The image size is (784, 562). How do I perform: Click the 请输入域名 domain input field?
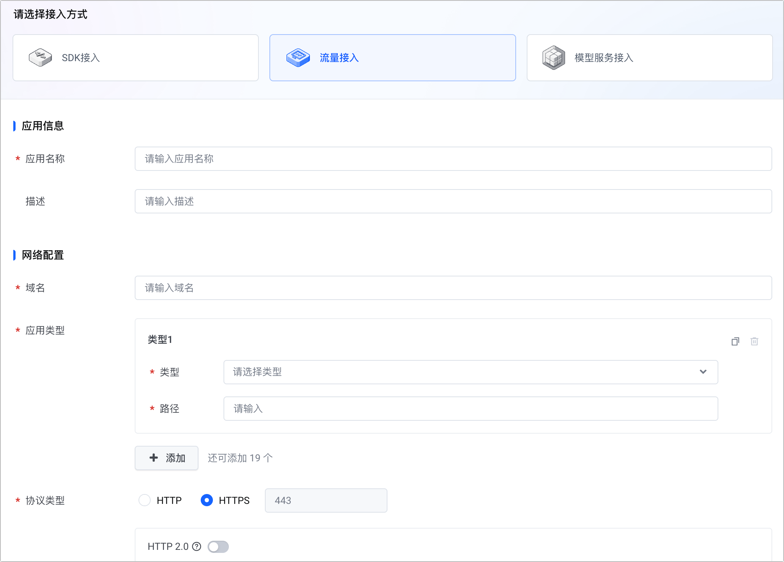click(453, 288)
